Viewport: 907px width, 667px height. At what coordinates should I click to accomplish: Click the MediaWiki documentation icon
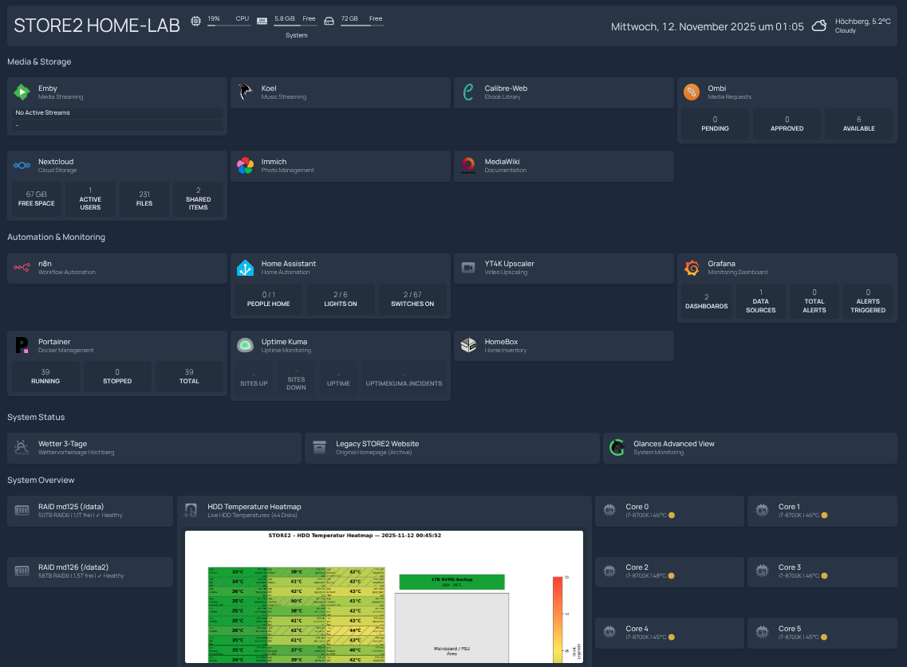[x=468, y=165]
